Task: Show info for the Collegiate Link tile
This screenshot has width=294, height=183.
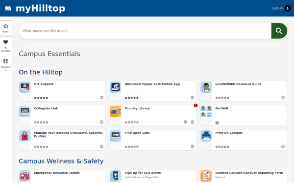Action: pyautogui.click(x=101, y=122)
